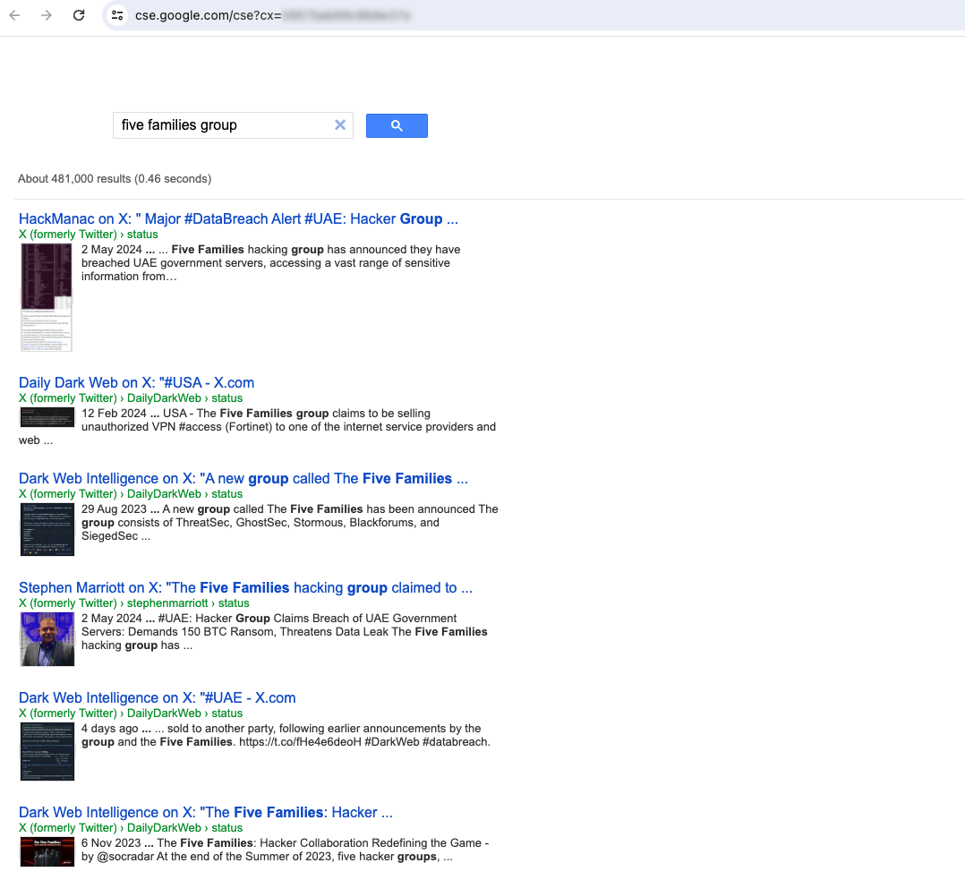
Task: Click 'X (formerly Twitter) › status' breadcrumb under HackManac
Action: pyautogui.click(x=88, y=234)
